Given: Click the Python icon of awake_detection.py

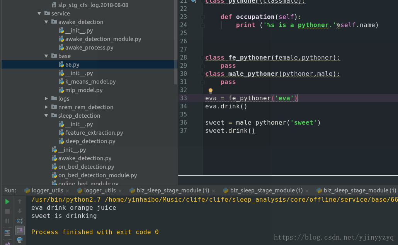Looking at the screenshot, I should [x=54, y=158].
